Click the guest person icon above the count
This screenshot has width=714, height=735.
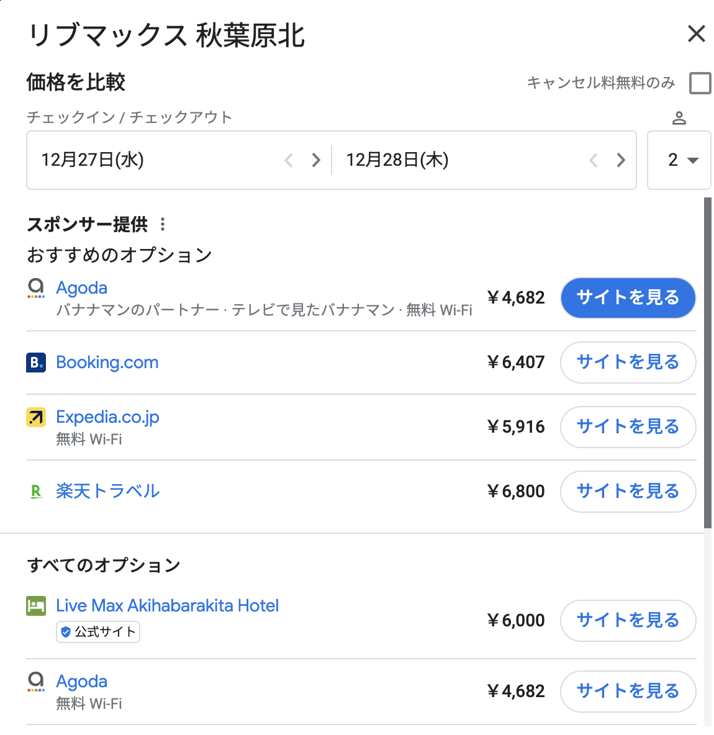679,118
